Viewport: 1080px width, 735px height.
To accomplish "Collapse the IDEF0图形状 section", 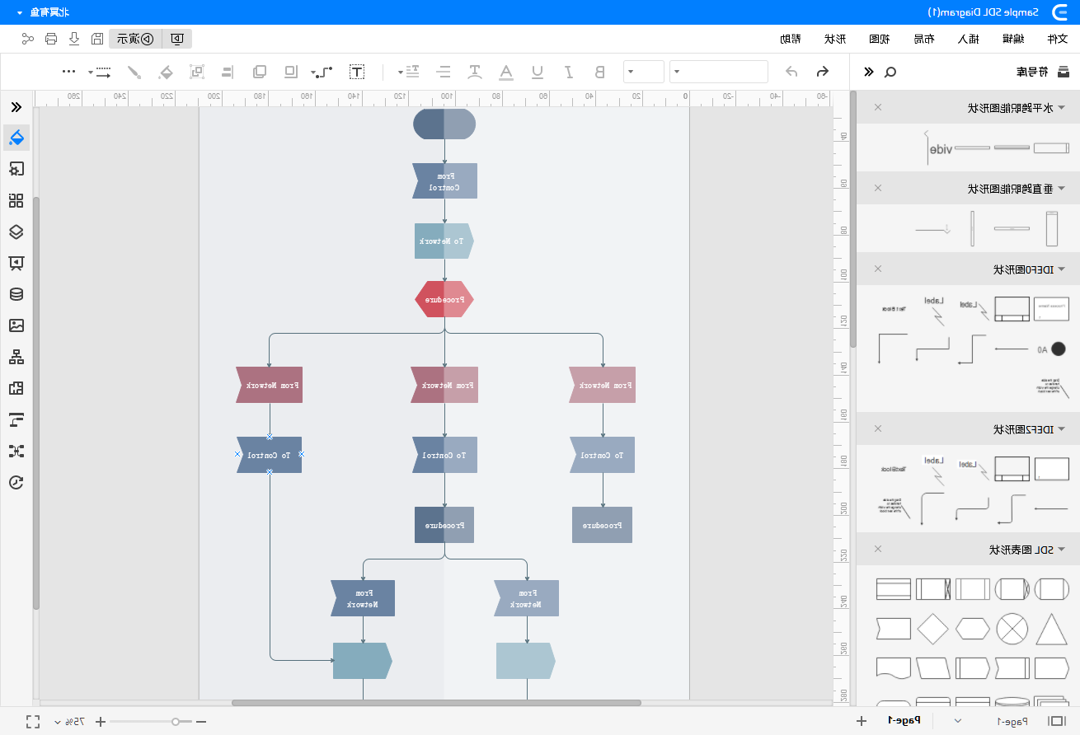I will [1062, 269].
